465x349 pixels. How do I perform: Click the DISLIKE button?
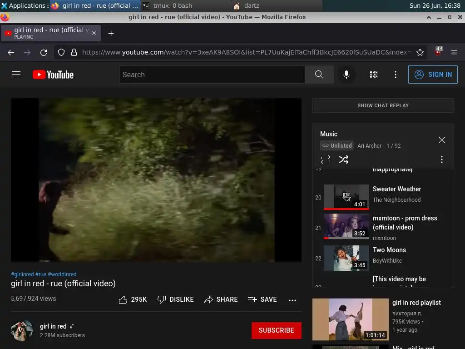(176, 299)
